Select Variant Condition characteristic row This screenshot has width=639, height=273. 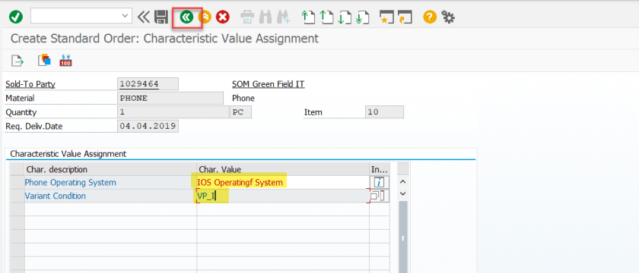111,196
